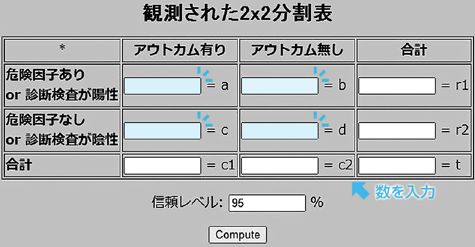
Task: Click the 観測された2x2分割表 title
Action: point(237,13)
